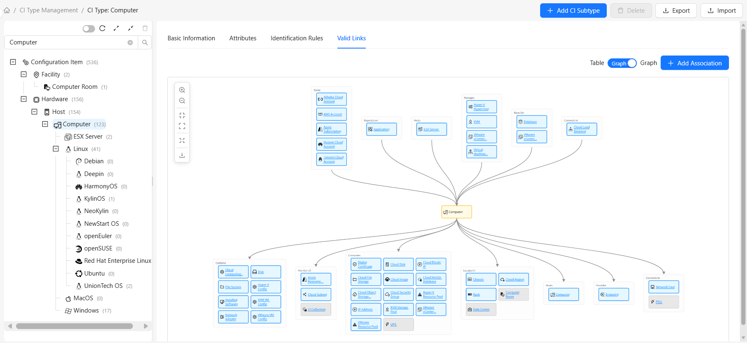Select Red Hat Enterprise Linux in the tree
The height and width of the screenshot is (343, 747).
coord(114,261)
